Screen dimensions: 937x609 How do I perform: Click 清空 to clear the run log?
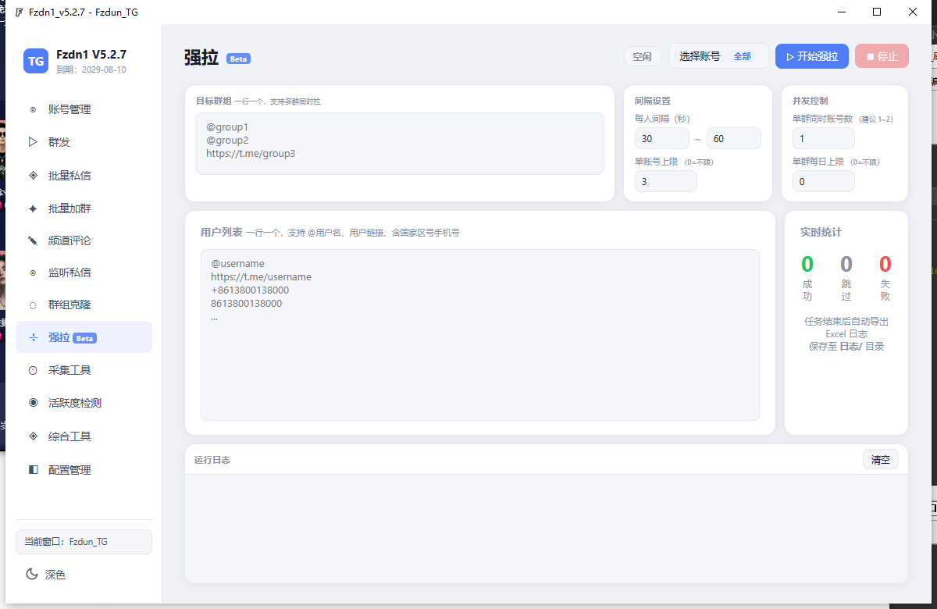coord(881,459)
